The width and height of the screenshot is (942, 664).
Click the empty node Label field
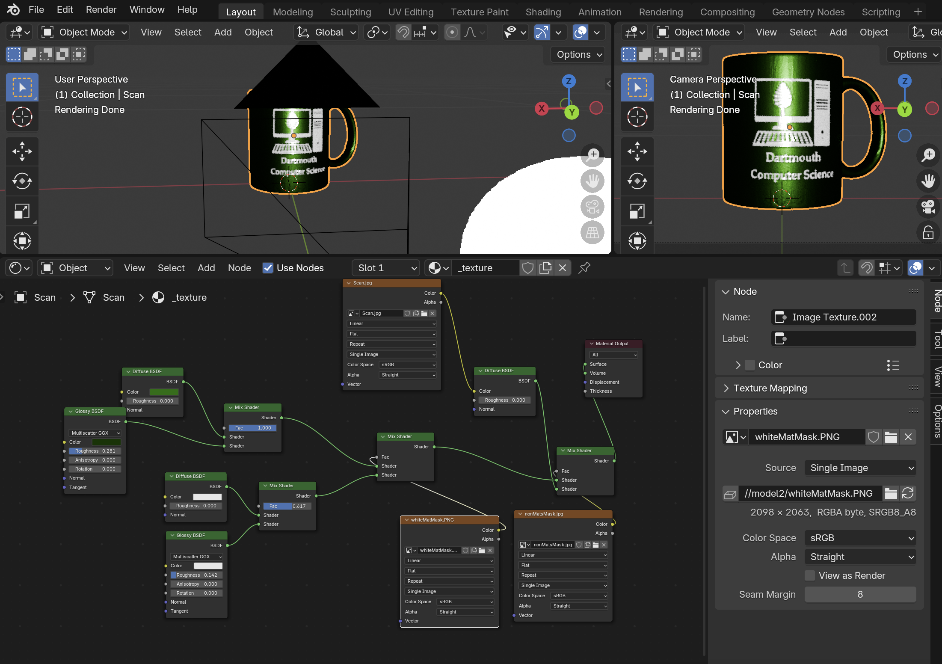click(844, 338)
